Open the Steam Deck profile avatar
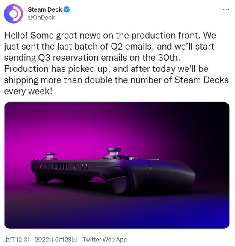Image resolution: width=235 pixels, height=246 pixels. [13, 14]
